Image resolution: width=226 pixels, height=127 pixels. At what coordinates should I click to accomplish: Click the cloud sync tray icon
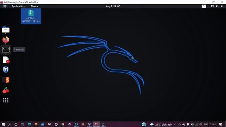pyautogui.click(x=184, y=125)
